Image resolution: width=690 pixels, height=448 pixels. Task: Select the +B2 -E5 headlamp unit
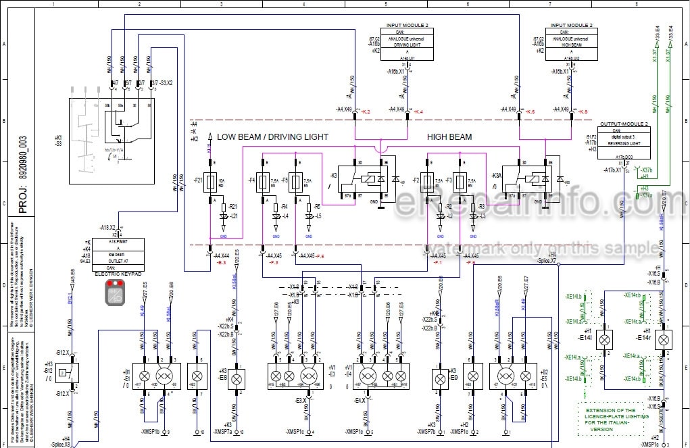(513, 376)
